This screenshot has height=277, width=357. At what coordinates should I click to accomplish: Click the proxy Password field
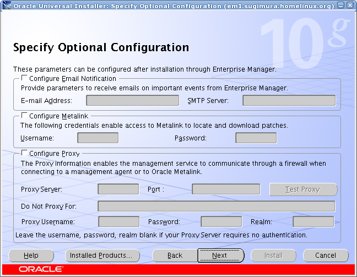click(x=221, y=221)
